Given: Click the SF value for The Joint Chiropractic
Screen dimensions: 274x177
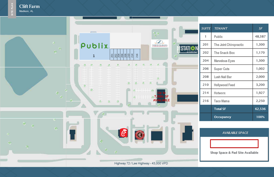Looking at the screenshot, I should coord(260,45).
